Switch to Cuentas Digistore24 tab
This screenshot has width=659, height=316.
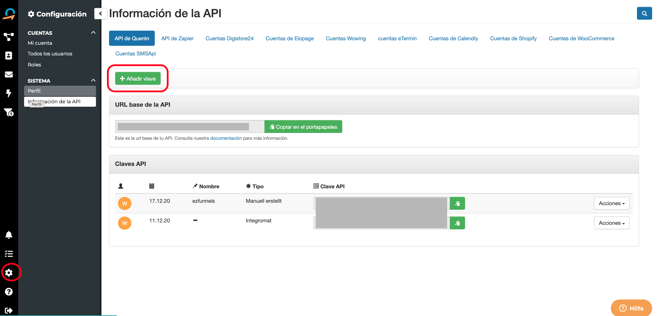[229, 38]
